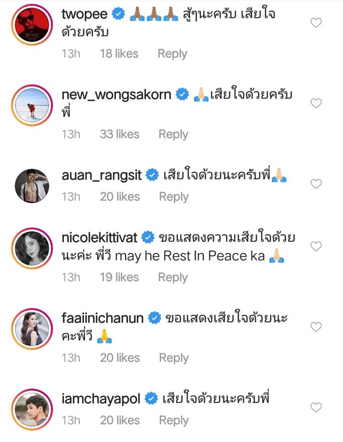Like faaiinichanun's comment

[316, 327]
